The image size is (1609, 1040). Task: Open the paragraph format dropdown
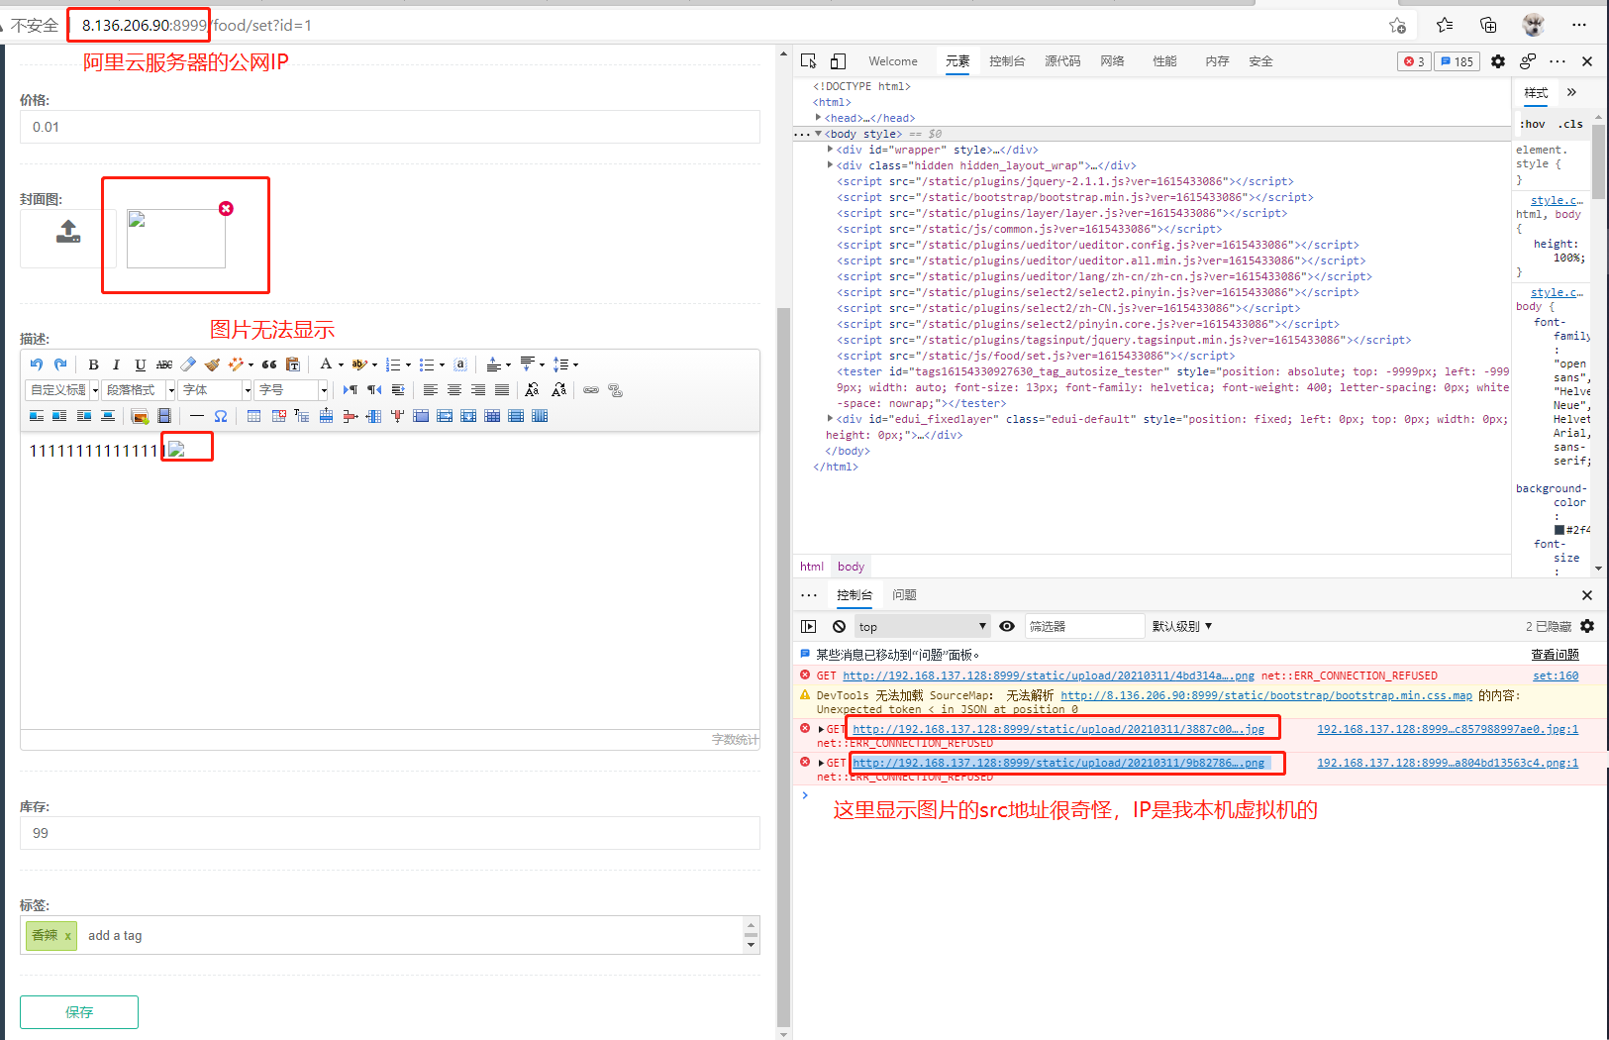(x=139, y=390)
